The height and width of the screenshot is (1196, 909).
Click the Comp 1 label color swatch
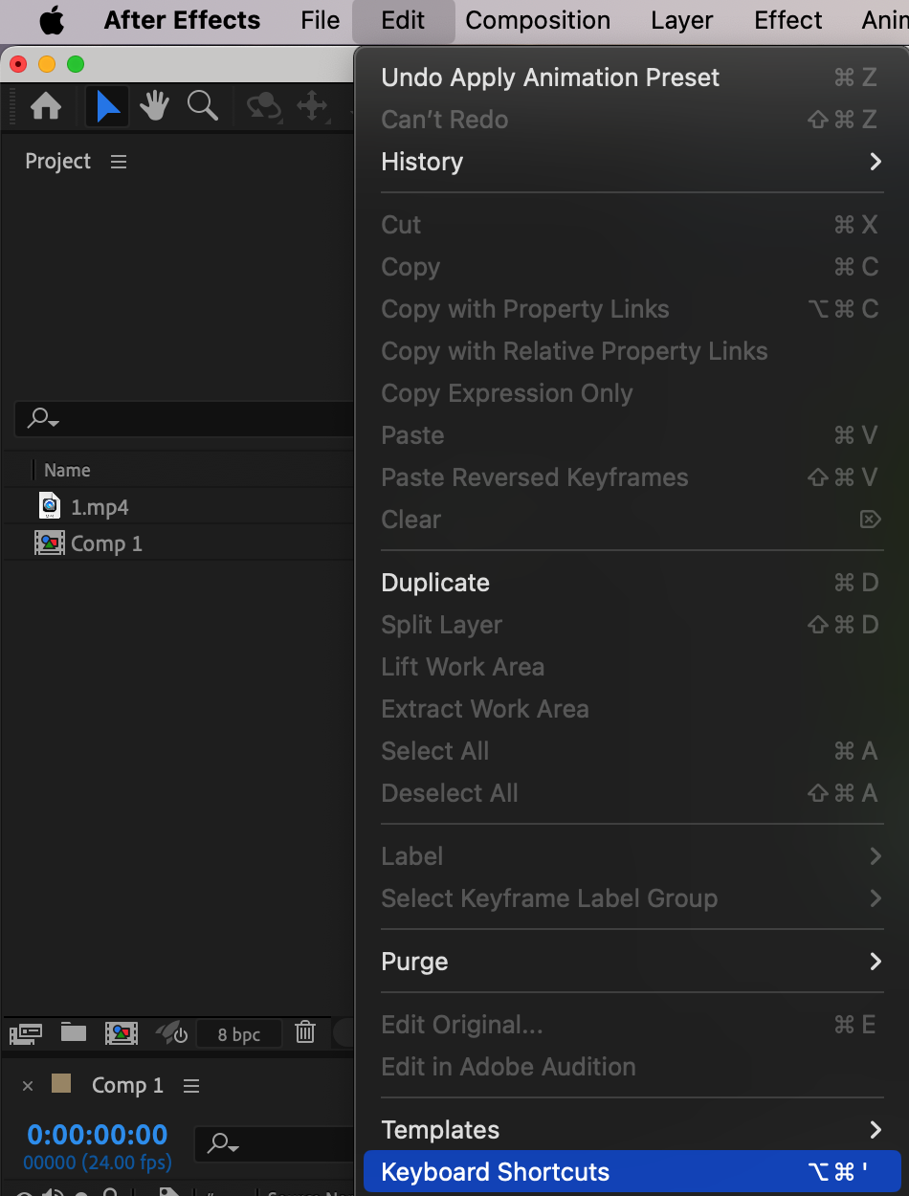pyautogui.click(x=61, y=1083)
